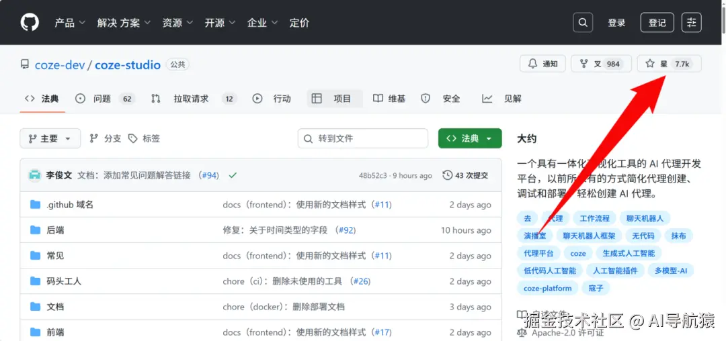The image size is (726, 341).
Task: Click 李俊文 committer avatar
Action: pyautogui.click(x=35, y=175)
